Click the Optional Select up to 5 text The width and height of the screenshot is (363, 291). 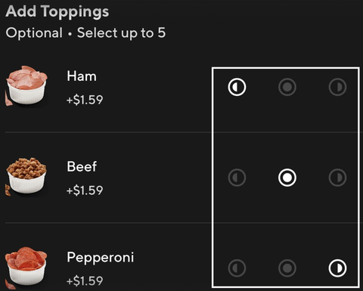pyautogui.click(x=85, y=33)
